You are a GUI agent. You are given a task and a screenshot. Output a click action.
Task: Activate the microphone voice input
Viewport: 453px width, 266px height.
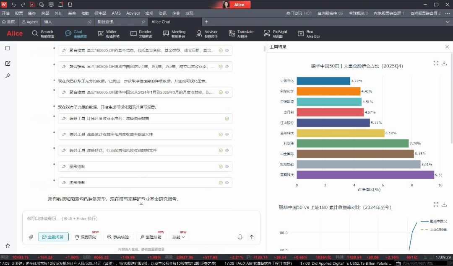pyautogui.click(x=240, y=237)
